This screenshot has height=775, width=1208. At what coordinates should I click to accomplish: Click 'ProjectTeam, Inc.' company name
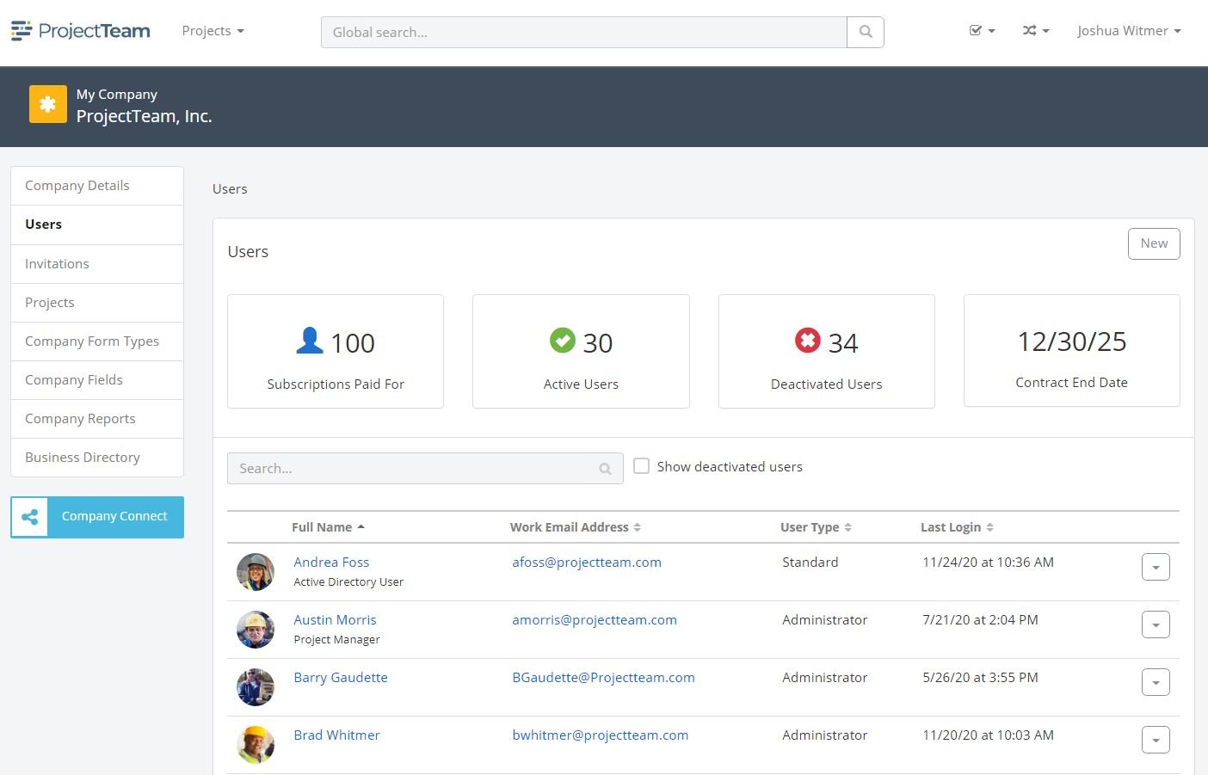pyautogui.click(x=144, y=116)
